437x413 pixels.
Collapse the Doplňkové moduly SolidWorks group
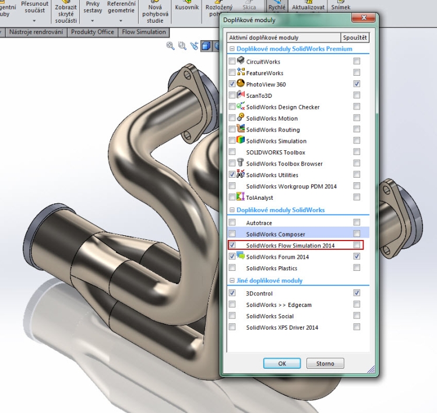tap(232, 210)
